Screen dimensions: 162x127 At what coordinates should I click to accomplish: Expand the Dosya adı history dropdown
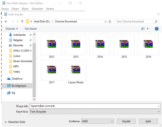tap(158, 106)
